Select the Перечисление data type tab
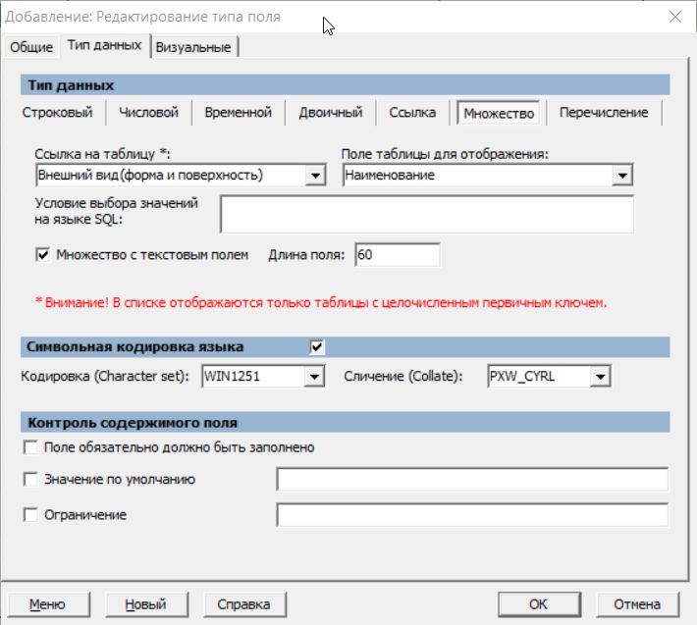 (x=604, y=113)
